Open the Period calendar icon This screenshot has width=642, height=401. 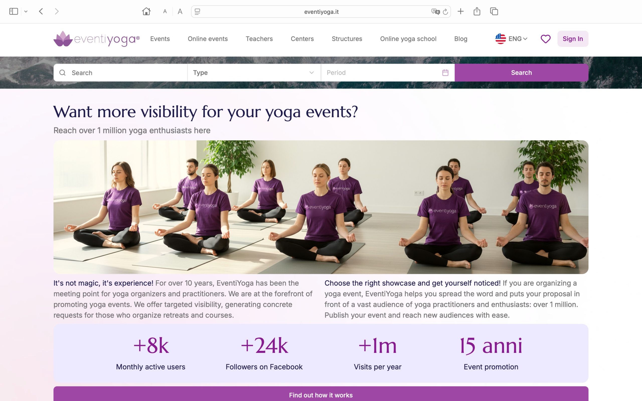[445, 73]
